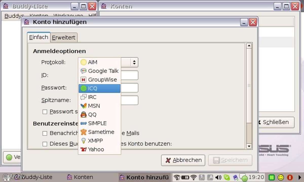Select the GroupWise protocol entry

click(x=99, y=80)
